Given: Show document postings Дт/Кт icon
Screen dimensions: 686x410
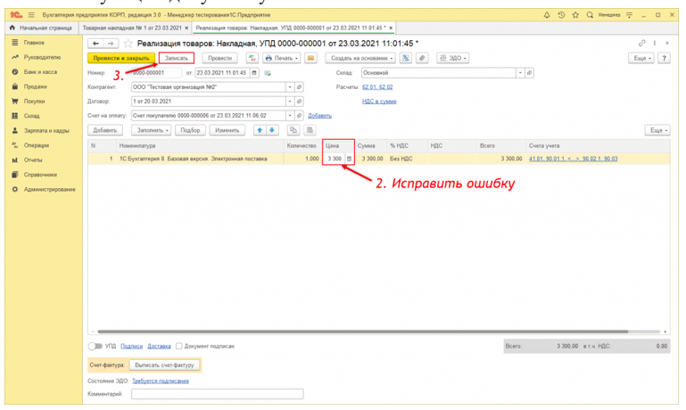Looking at the screenshot, I should coord(252,58).
